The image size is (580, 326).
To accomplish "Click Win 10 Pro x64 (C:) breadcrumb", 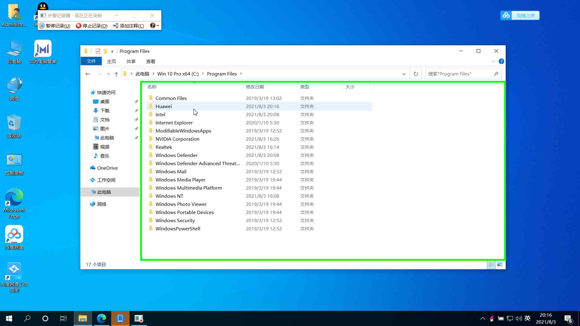I will tap(178, 74).
